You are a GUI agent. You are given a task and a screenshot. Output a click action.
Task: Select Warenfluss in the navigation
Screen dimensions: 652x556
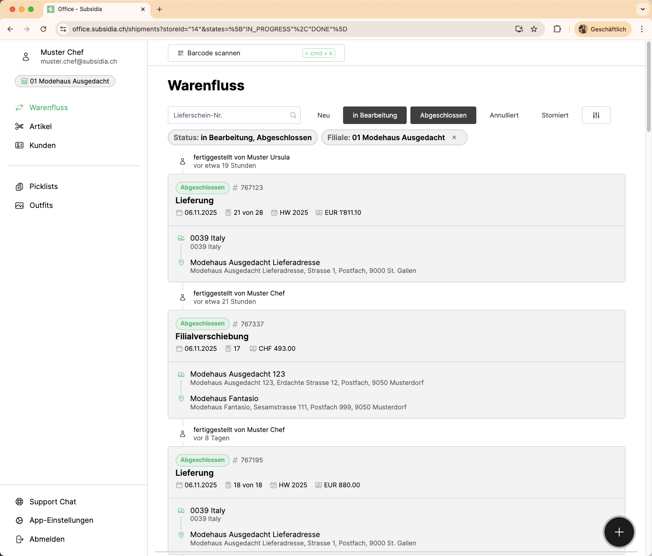pos(48,107)
